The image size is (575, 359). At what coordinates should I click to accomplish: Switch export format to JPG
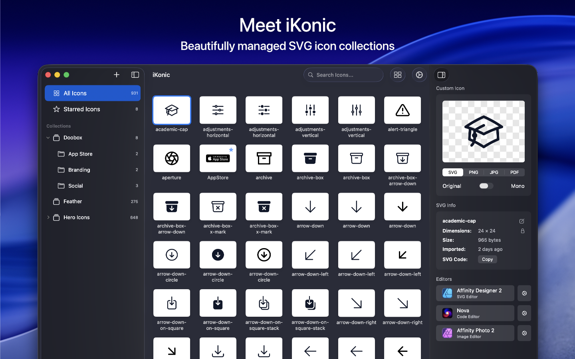pyautogui.click(x=494, y=172)
